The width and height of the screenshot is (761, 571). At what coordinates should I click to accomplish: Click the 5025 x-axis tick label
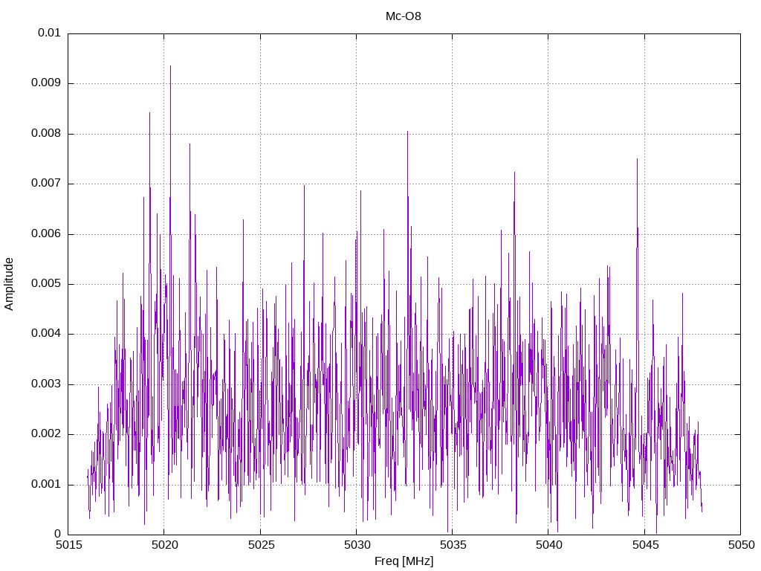(261, 545)
